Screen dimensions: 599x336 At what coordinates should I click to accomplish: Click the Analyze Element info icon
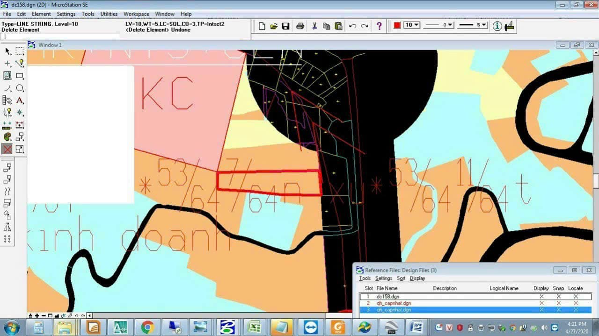click(497, 26)
